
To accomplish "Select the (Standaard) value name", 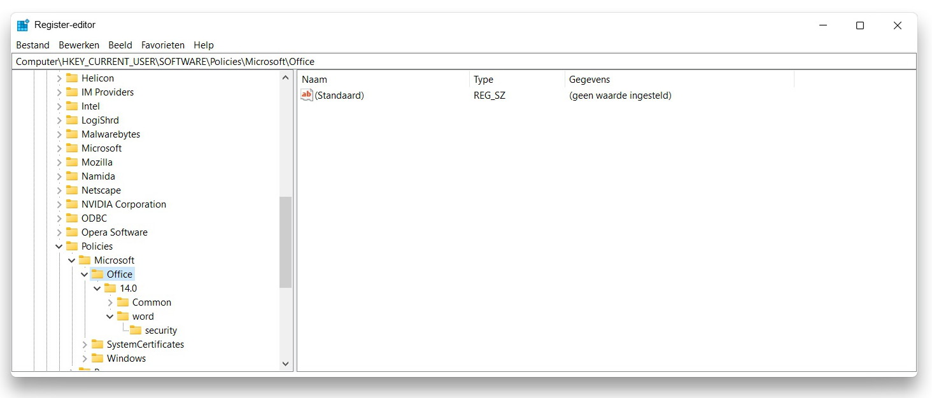I will point(339,96).
